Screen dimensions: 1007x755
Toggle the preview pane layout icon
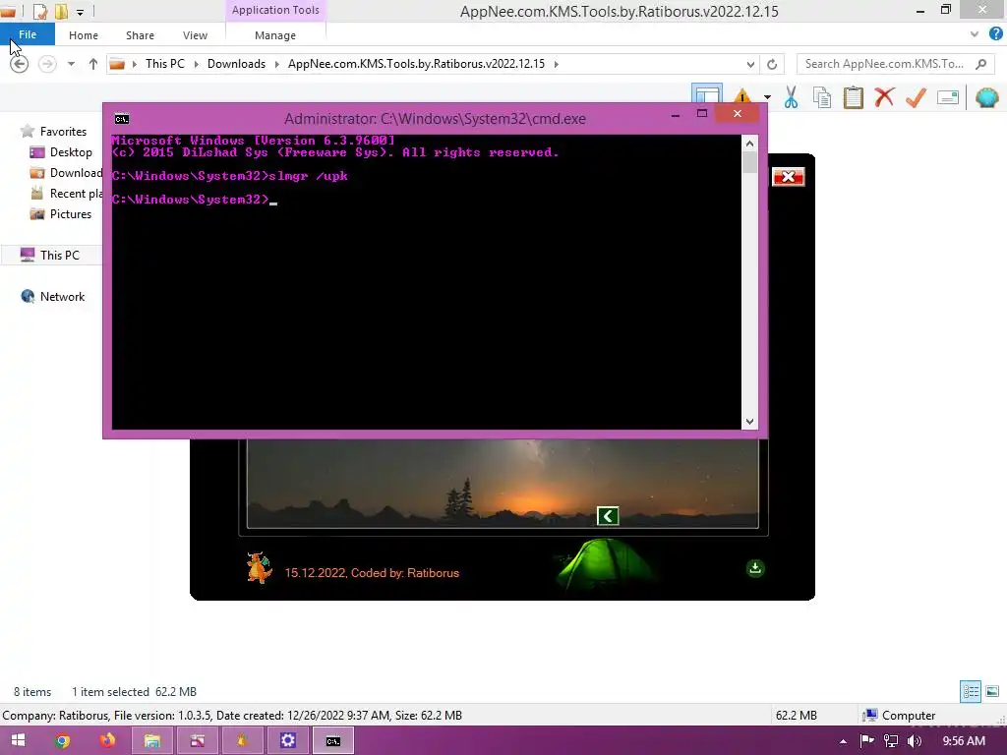coord(707,94)
